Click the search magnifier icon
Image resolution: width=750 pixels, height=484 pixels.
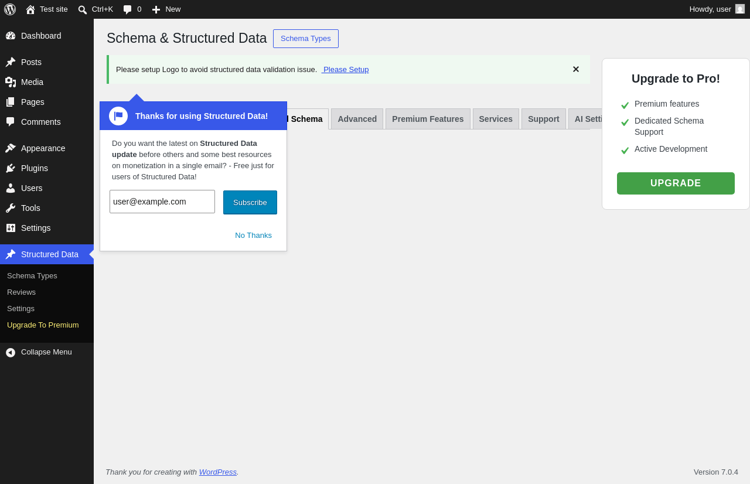click(83, 9)
